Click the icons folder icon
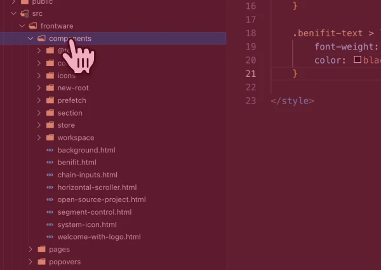The image size is (381, 270). pyautogui.click(x=50, y=76)
